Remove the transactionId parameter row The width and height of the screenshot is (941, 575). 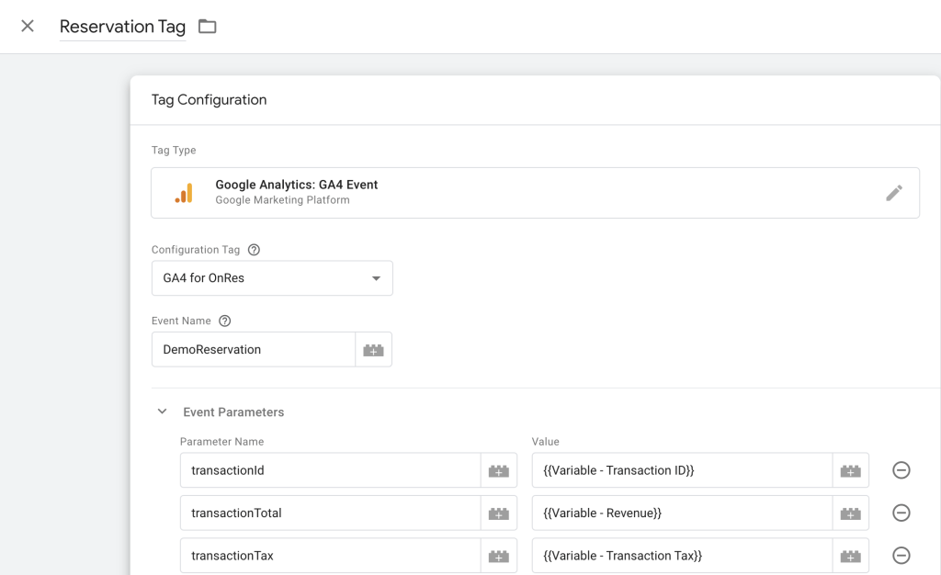click(901, 470)
